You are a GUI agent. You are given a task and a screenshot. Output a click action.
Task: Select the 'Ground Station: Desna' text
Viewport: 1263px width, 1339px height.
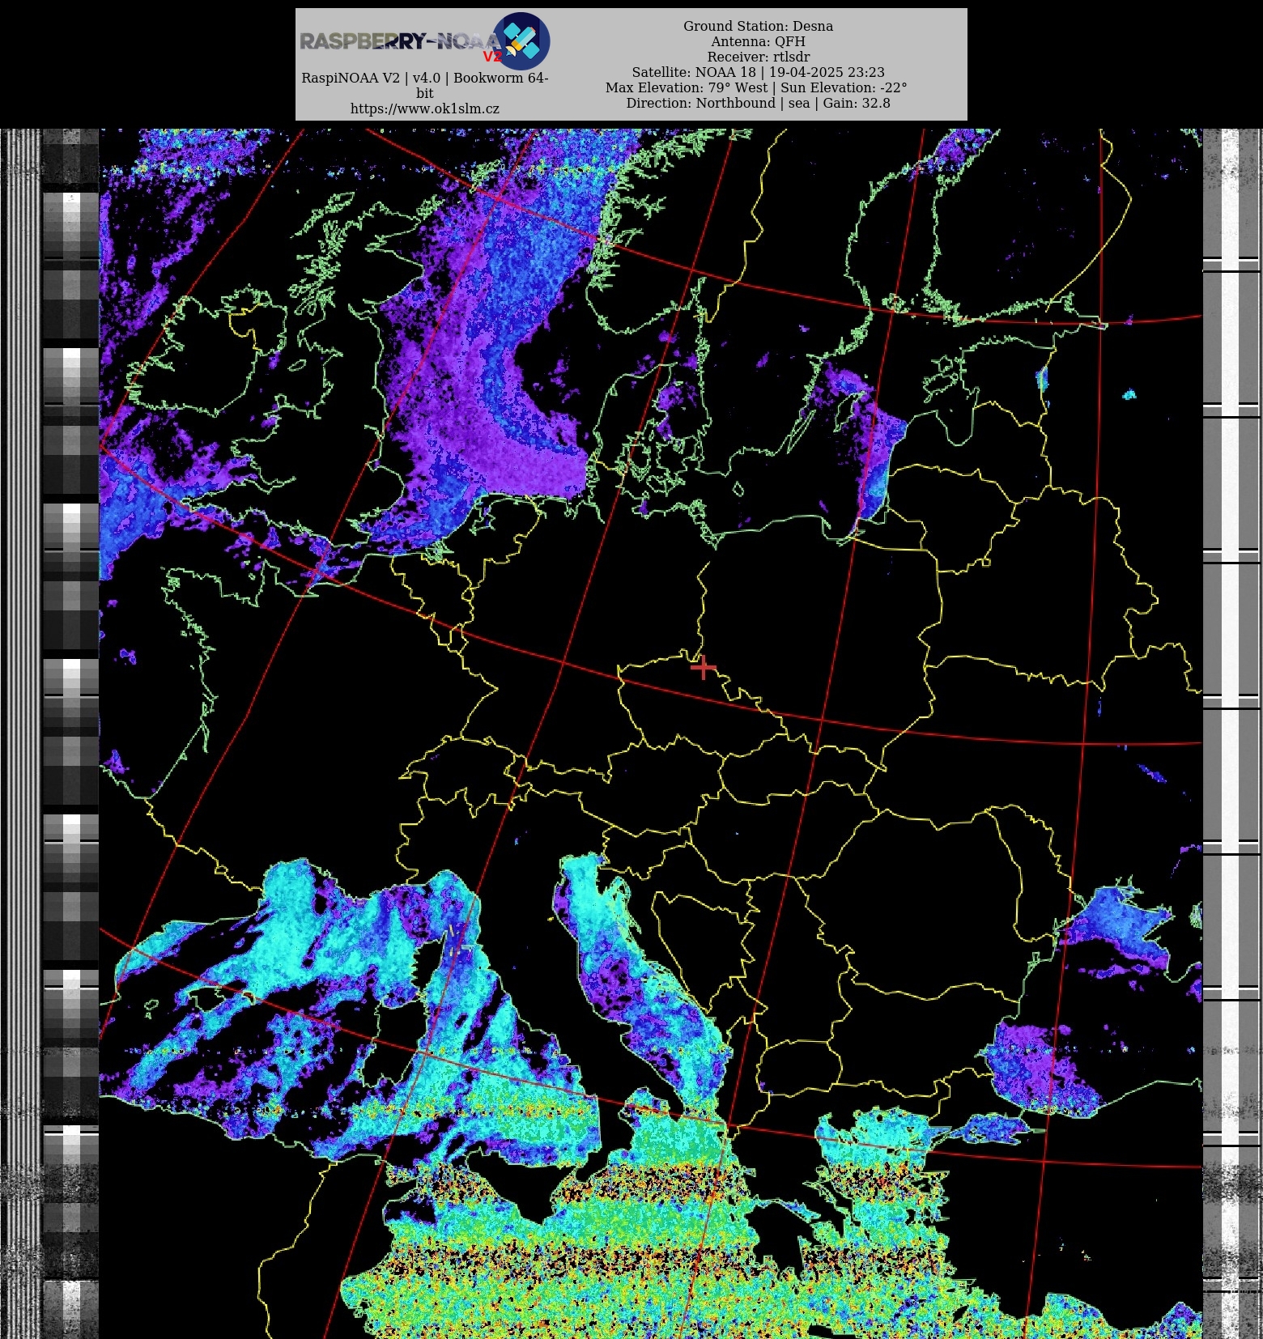pyautogui.click(x=758, y=26)
